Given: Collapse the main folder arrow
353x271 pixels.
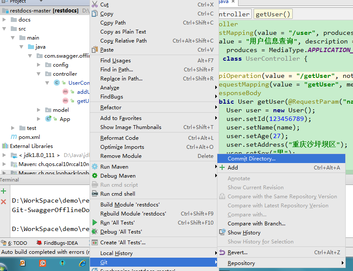Looking at the screenshot, I should [x=13, y=38].
